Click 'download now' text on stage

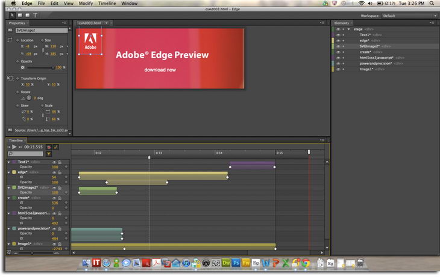[160, 70]
